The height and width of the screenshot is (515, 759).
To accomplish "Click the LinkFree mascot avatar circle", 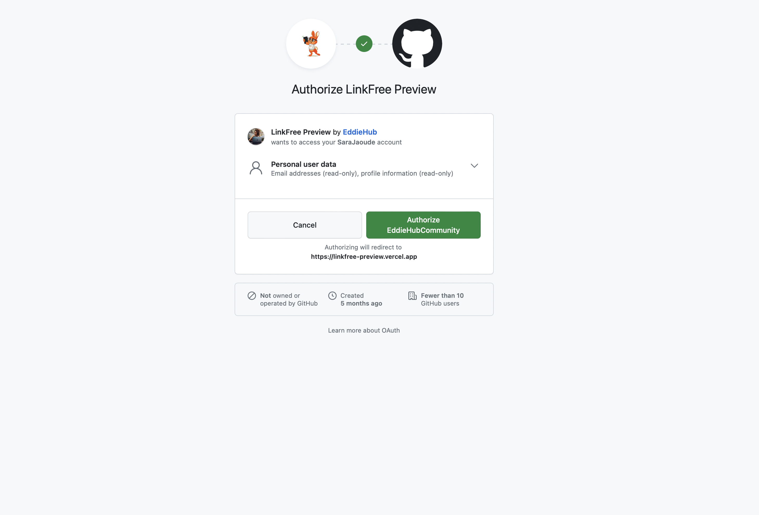I will click(x=311, y=43).
